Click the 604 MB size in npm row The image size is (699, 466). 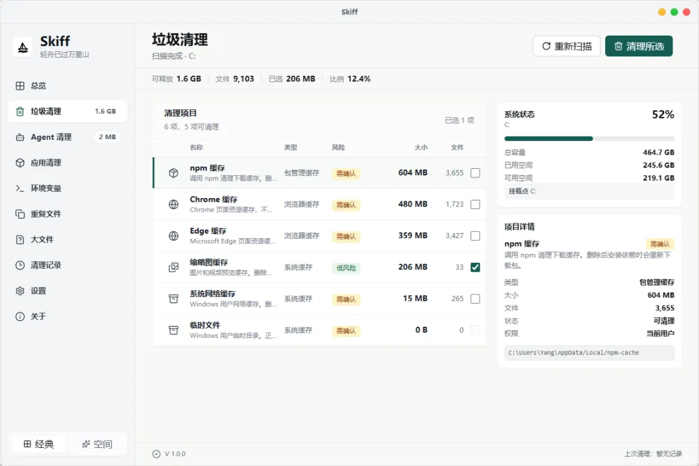point(413,173)
